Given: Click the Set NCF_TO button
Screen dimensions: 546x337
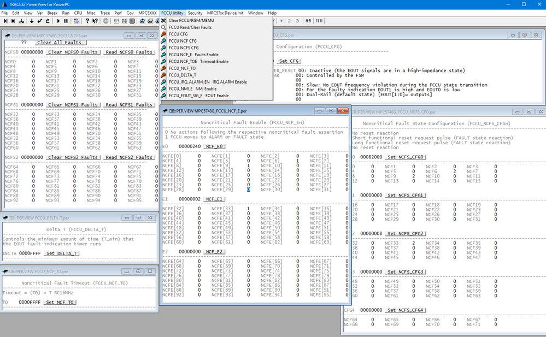Looking at the screenshot, I should pos(60,302).
